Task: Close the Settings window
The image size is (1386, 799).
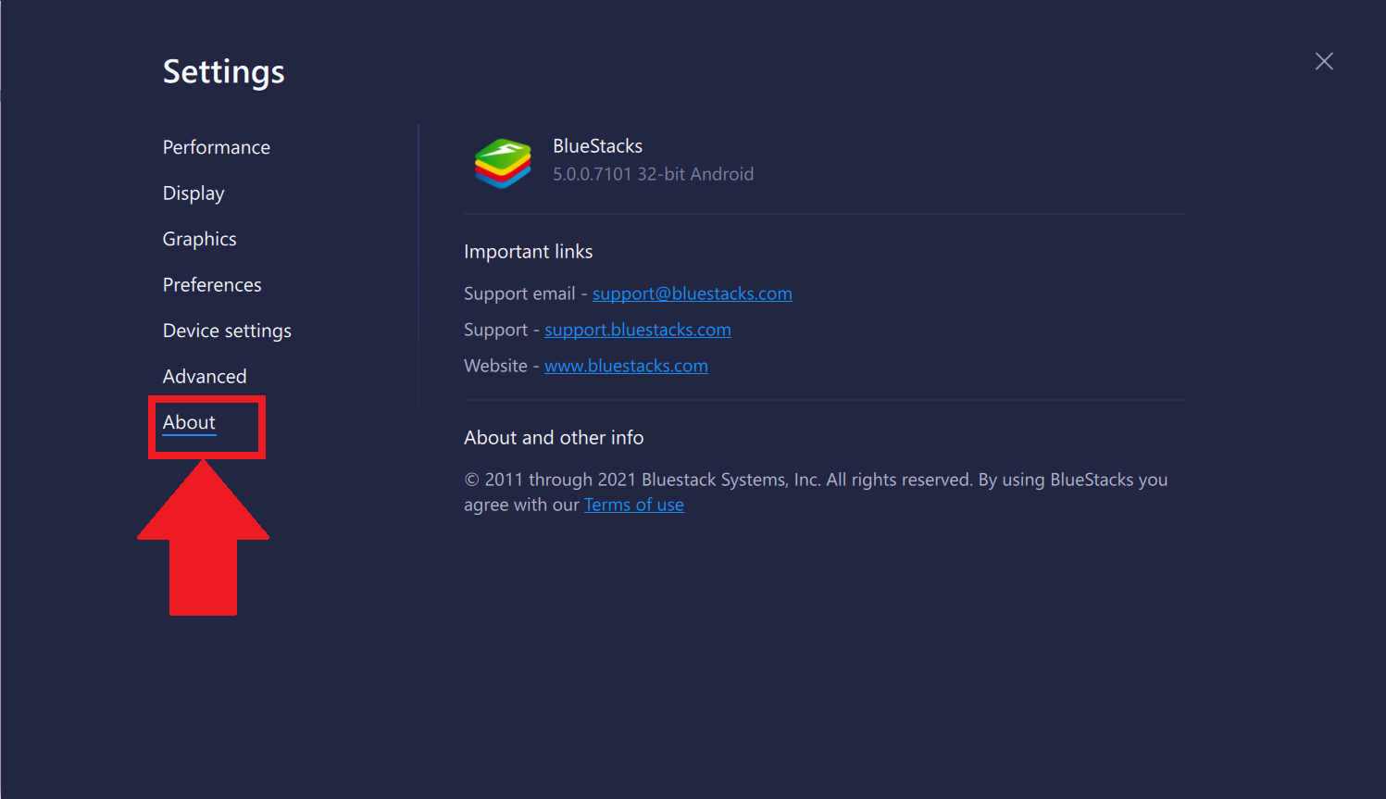Action: pyautogui.click(x=1324, y=61)
